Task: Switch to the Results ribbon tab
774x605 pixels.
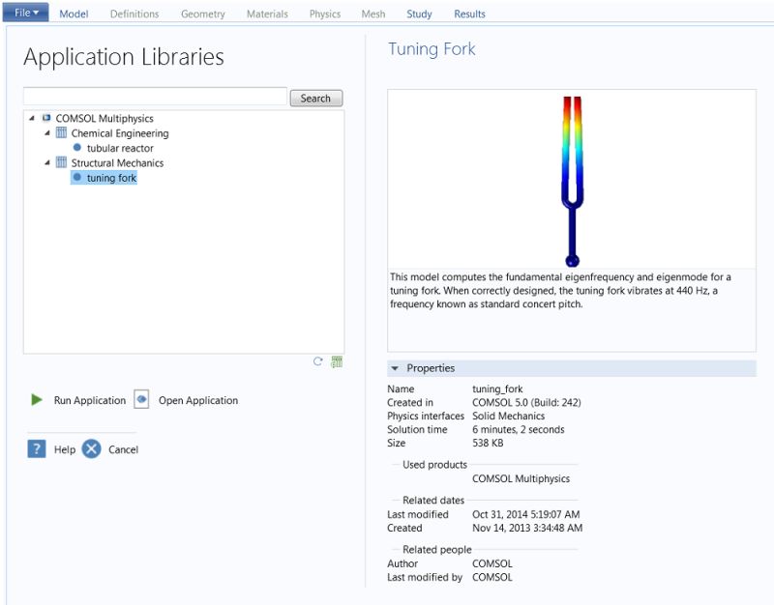Action: (470, 14)
